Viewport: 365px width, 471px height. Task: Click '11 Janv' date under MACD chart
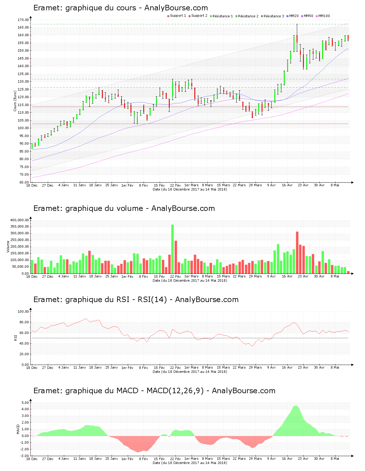(80, 459)
